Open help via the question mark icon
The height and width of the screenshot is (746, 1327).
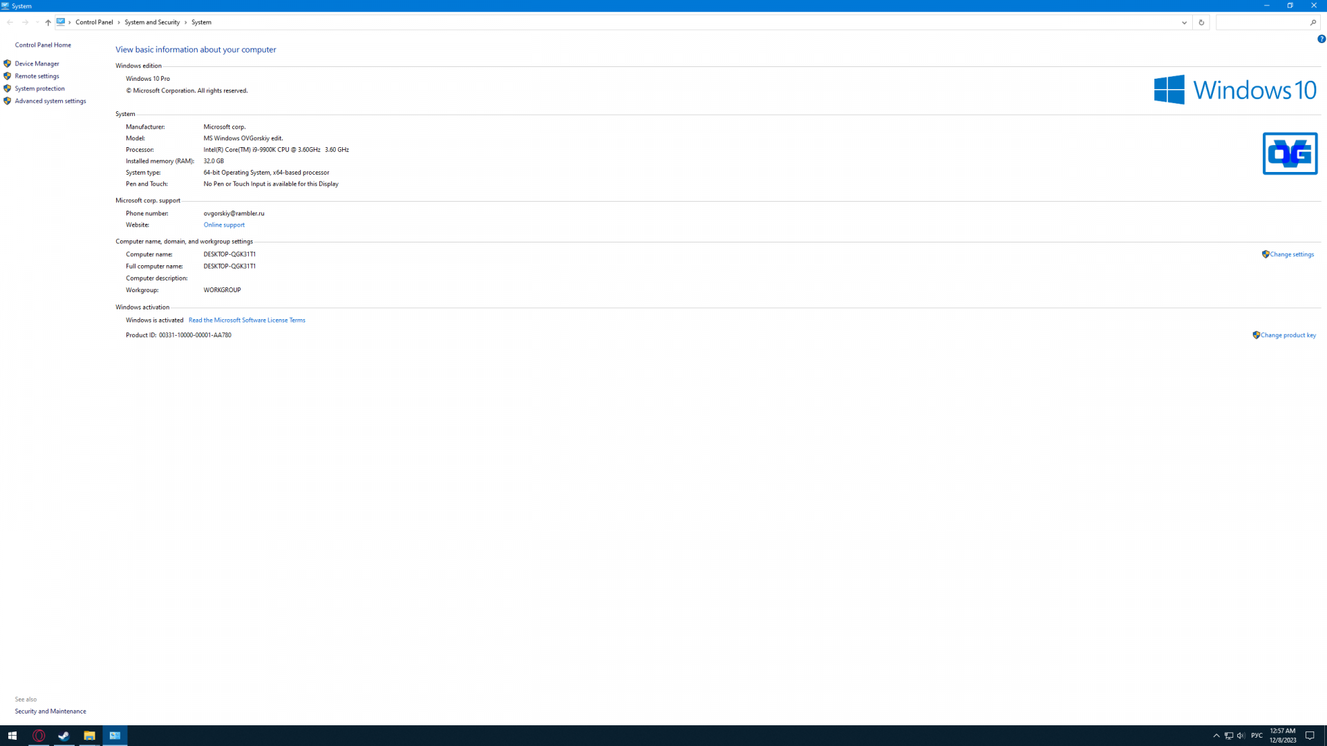[1321, 39]
